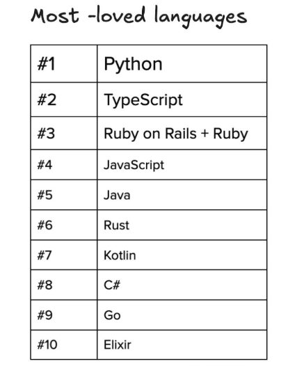Click the #4 rank cell
This screenshot has width=288, height=366.
[64, 165]
